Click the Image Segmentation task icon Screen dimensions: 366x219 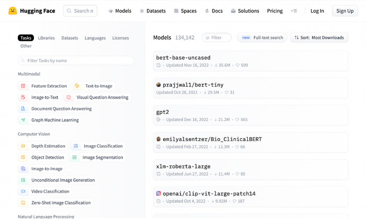pos(75,157)
